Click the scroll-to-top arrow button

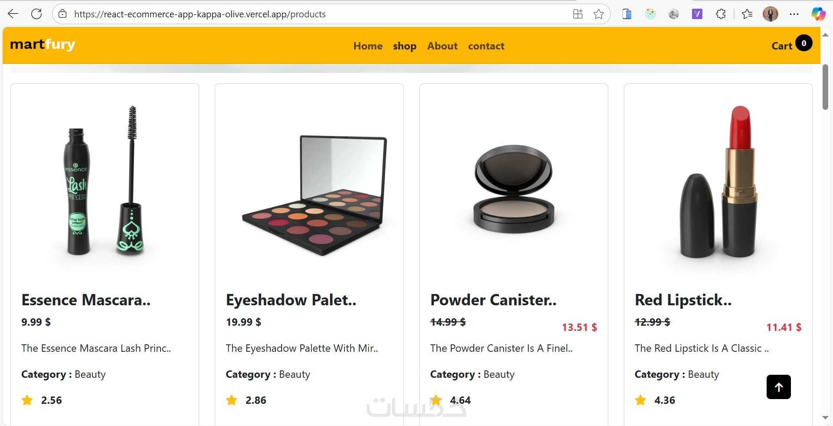coord(778,387)
